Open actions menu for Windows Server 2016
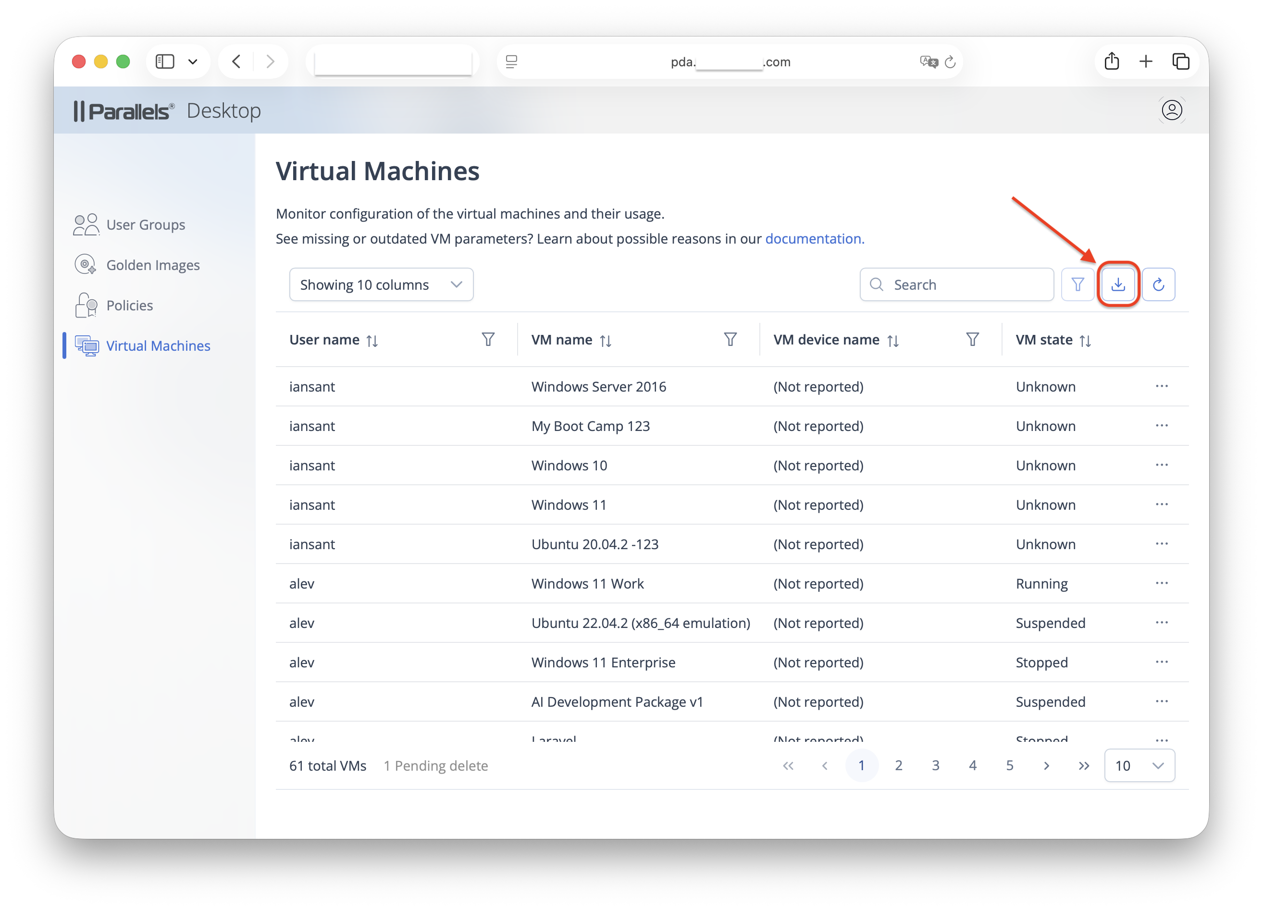Screen dimensions: 1263x910 pyautogui.click(x=1162, y=386)
